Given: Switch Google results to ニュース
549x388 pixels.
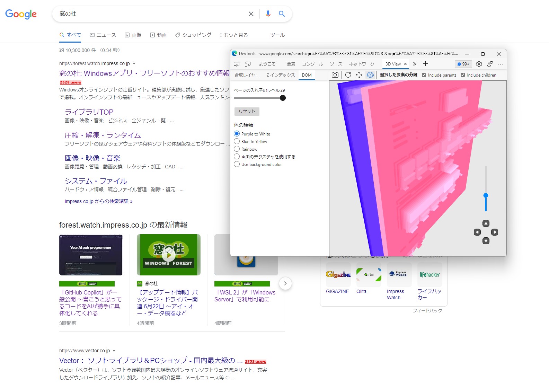Looking at the screenshot, I should (103, 35).
